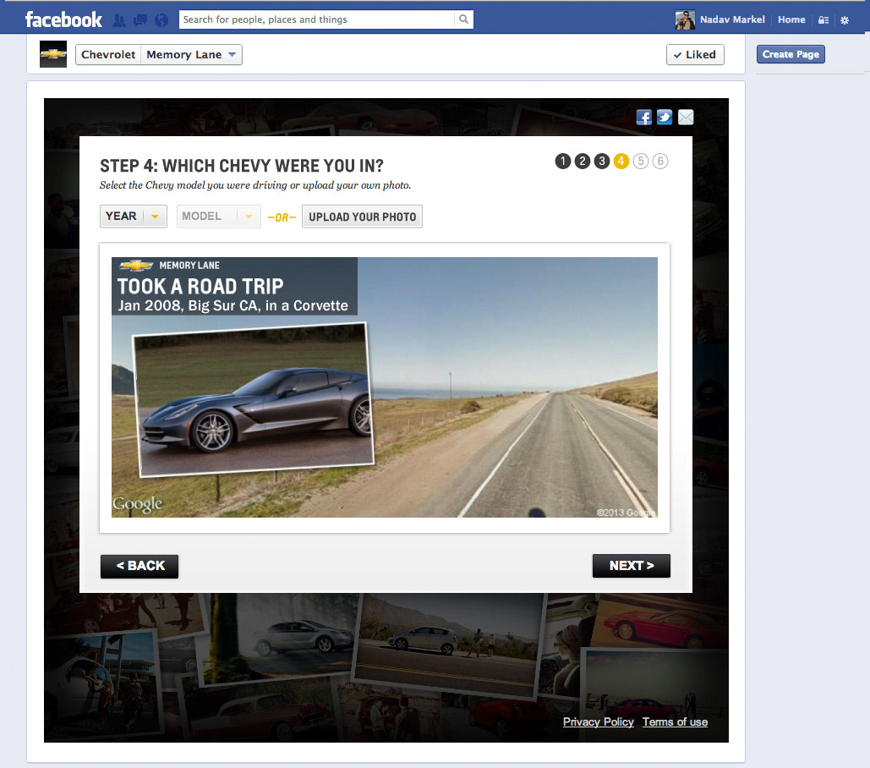Viewport: 870px width, 768px height.
Task: Open Nadav Markel's profile picture
Action: 685,20
